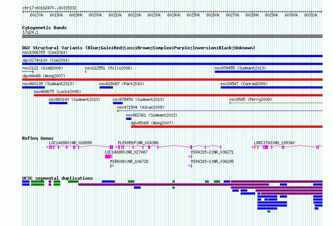Click the 60200k ruler position
This screenshot has height=226, width=333.
coord(95,15)
